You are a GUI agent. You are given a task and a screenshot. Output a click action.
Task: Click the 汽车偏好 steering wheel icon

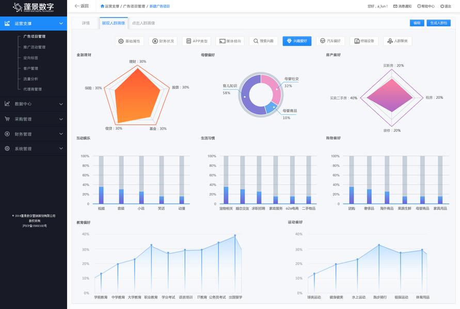point(323,41)
